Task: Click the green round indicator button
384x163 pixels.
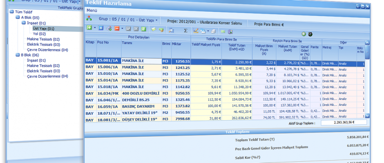Action: (x=304, y=34)
